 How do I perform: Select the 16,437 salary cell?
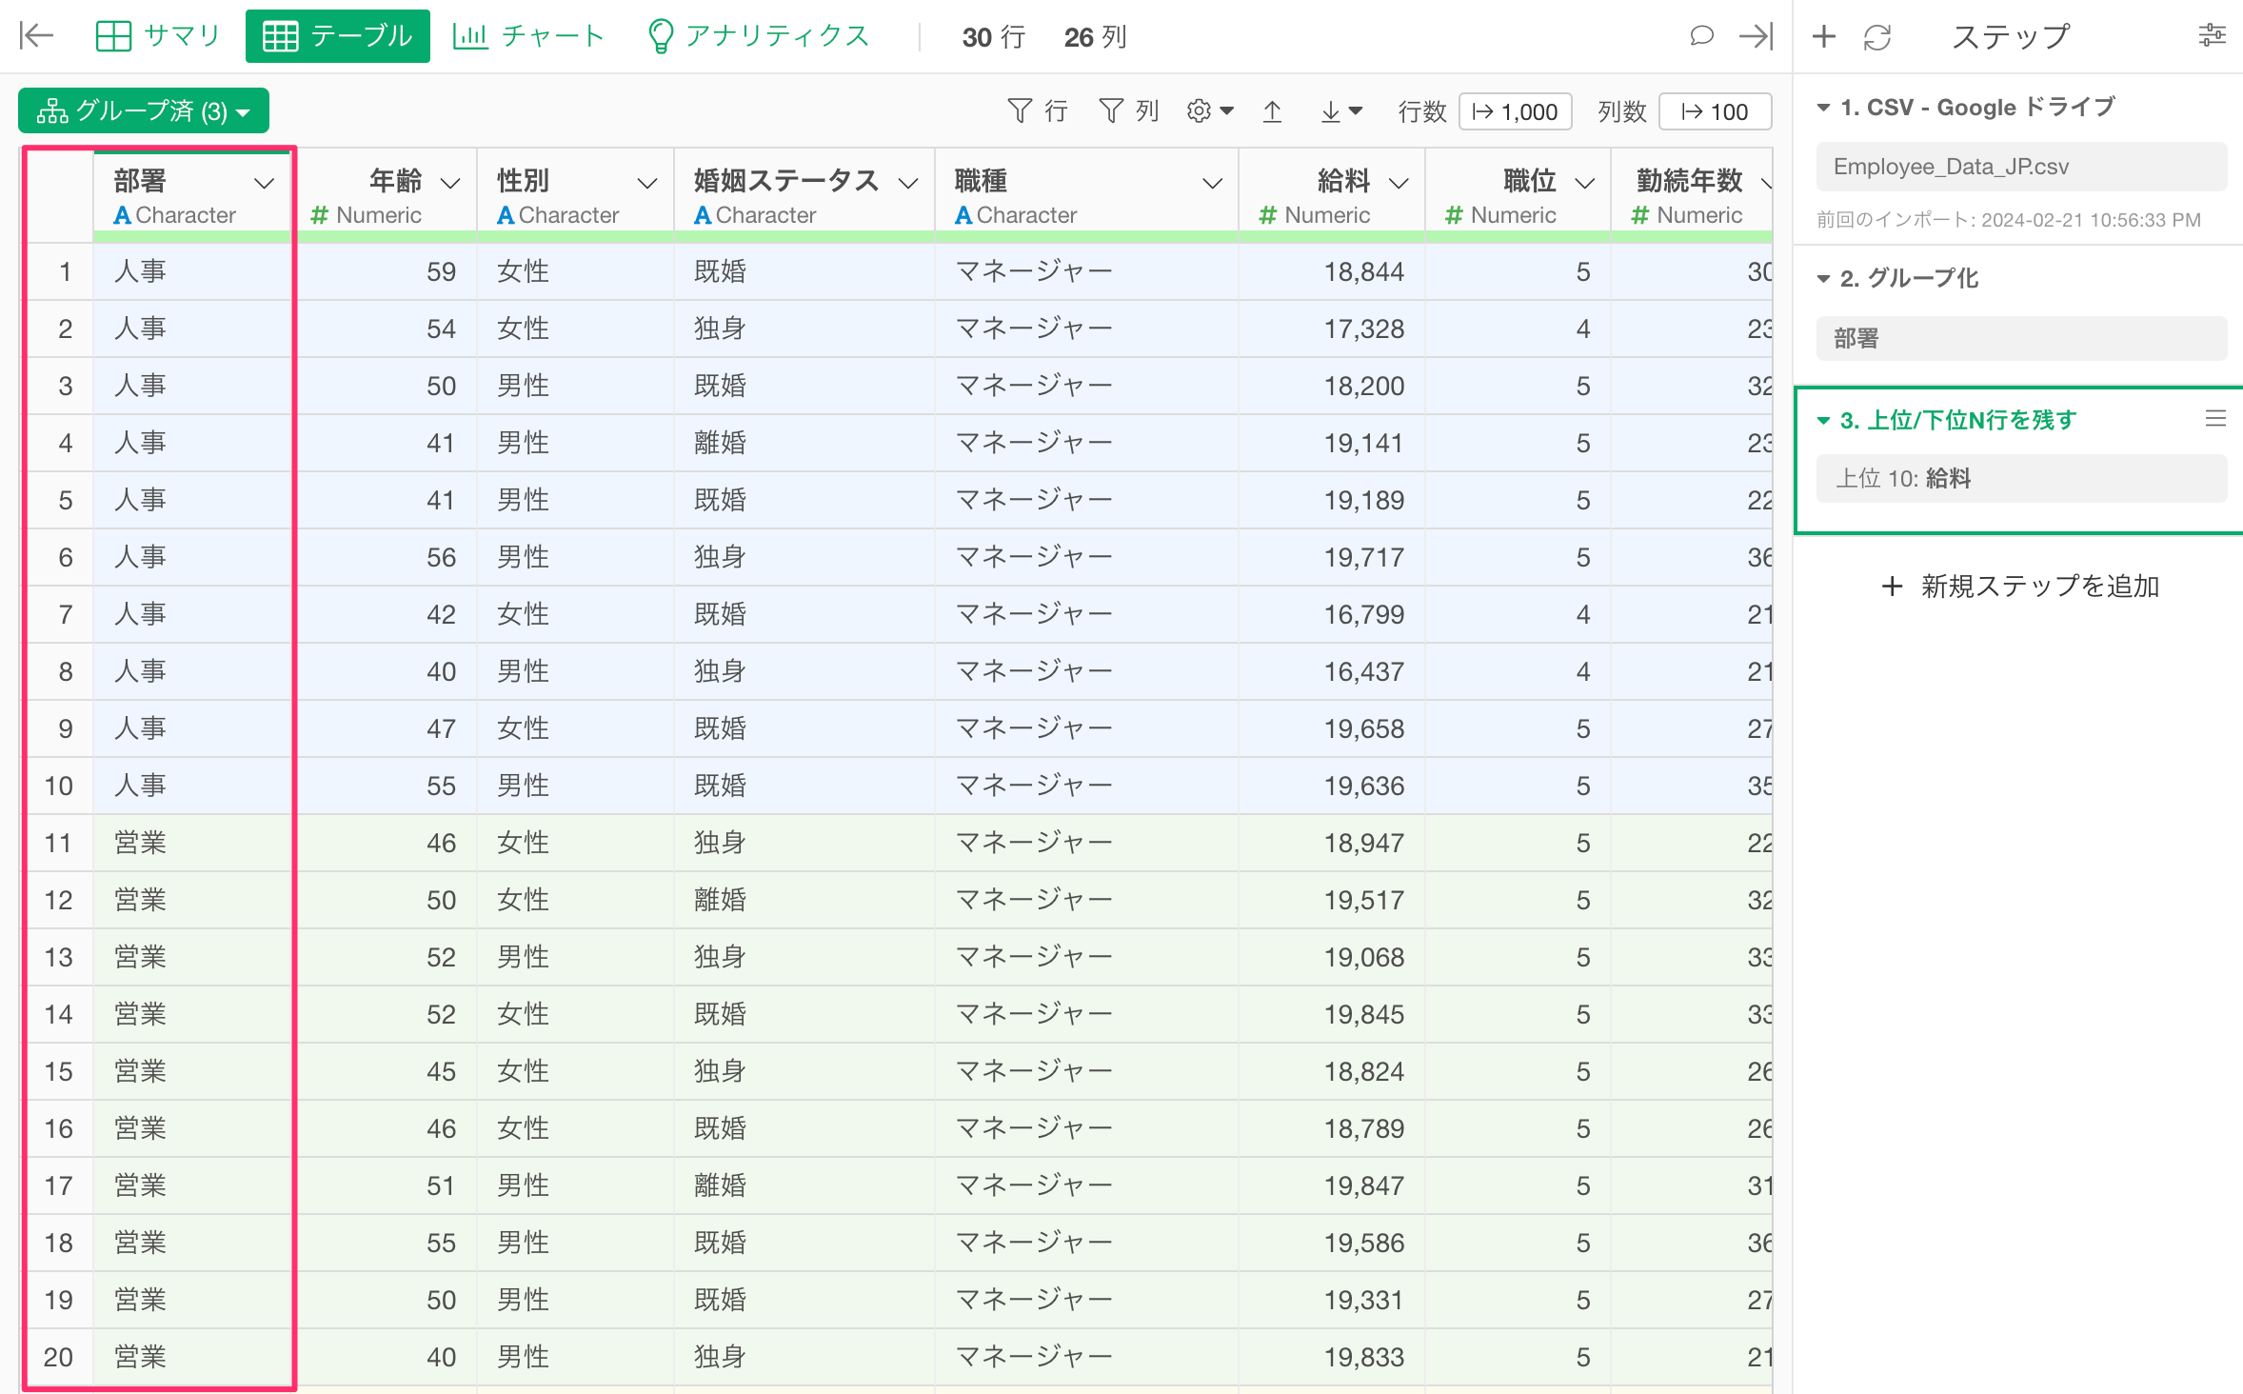[1332, 671]
